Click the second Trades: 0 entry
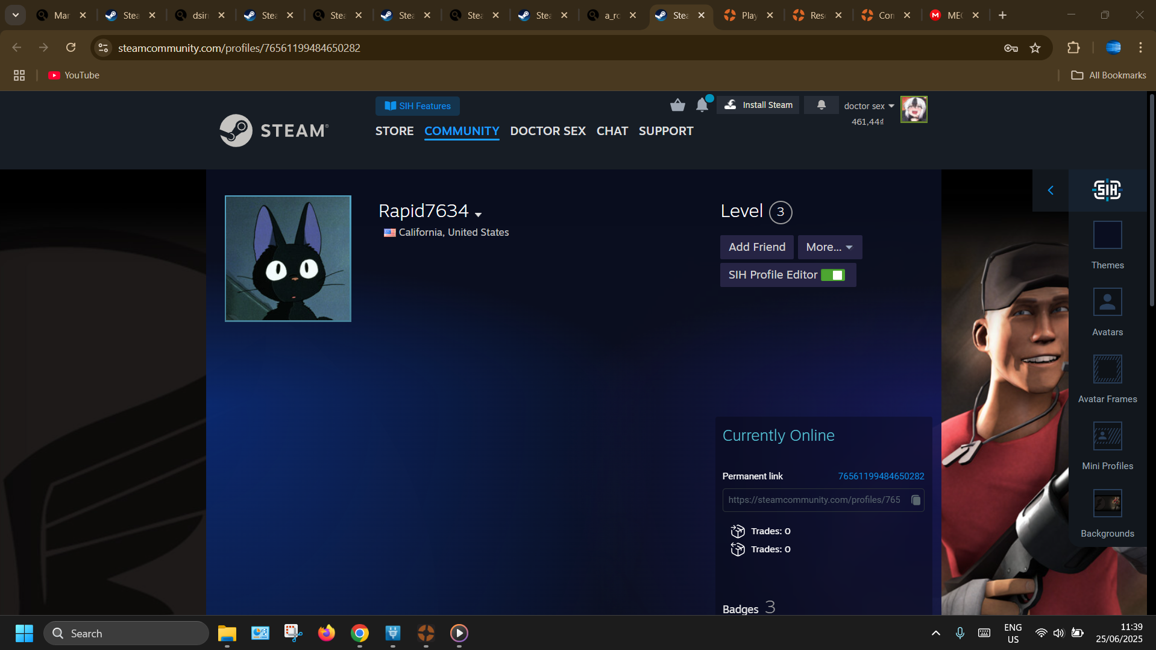This screenshot has height=650, width=1156. (761, 549)
